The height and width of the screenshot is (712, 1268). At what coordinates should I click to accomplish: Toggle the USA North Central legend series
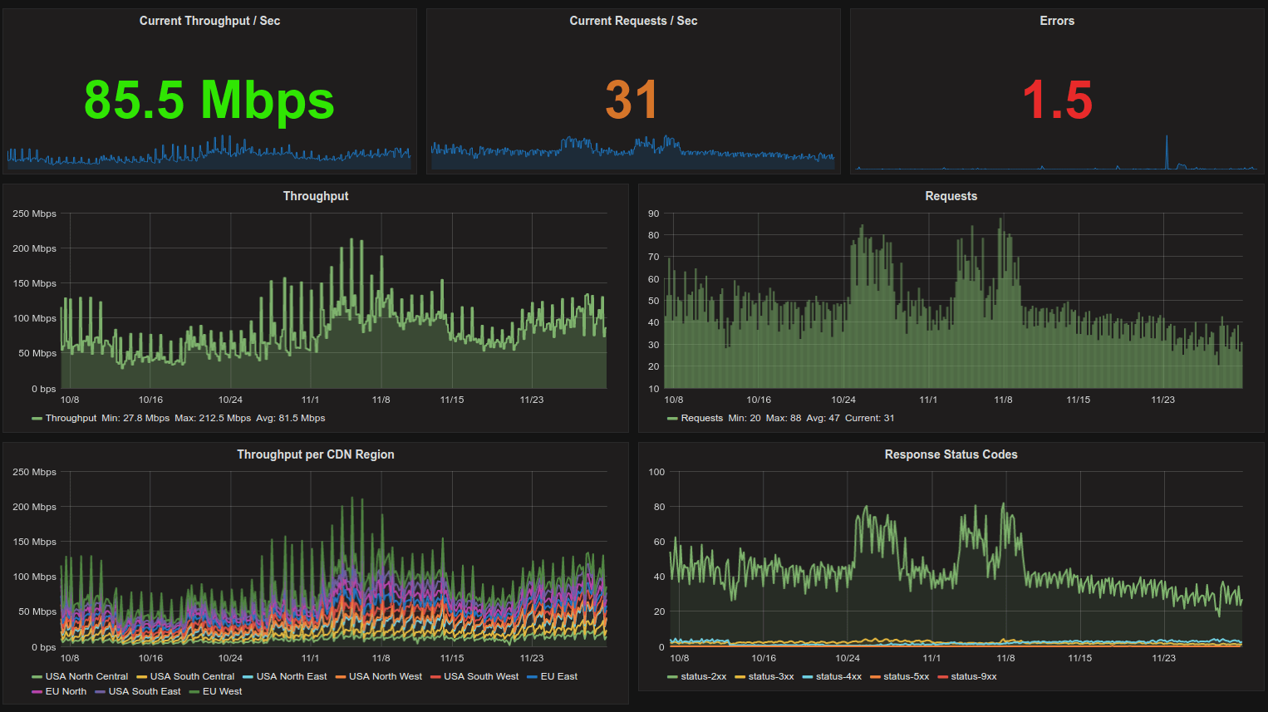[86, 676]
